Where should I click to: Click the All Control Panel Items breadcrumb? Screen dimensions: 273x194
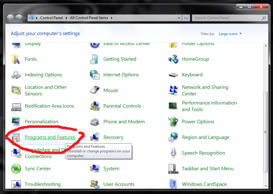[x=89, y=18]
